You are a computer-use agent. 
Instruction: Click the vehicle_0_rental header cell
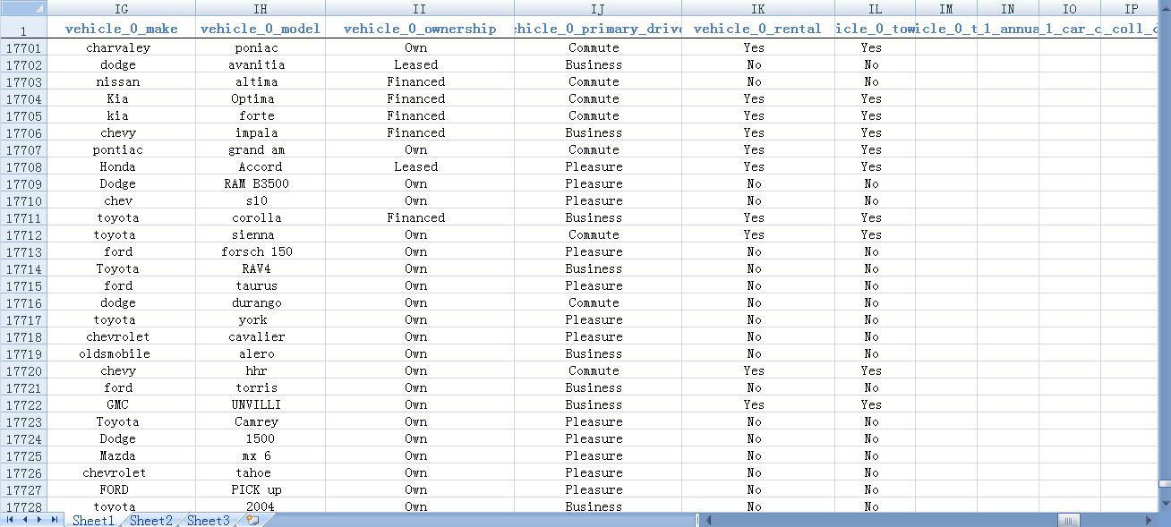click(x=757, y=29)
